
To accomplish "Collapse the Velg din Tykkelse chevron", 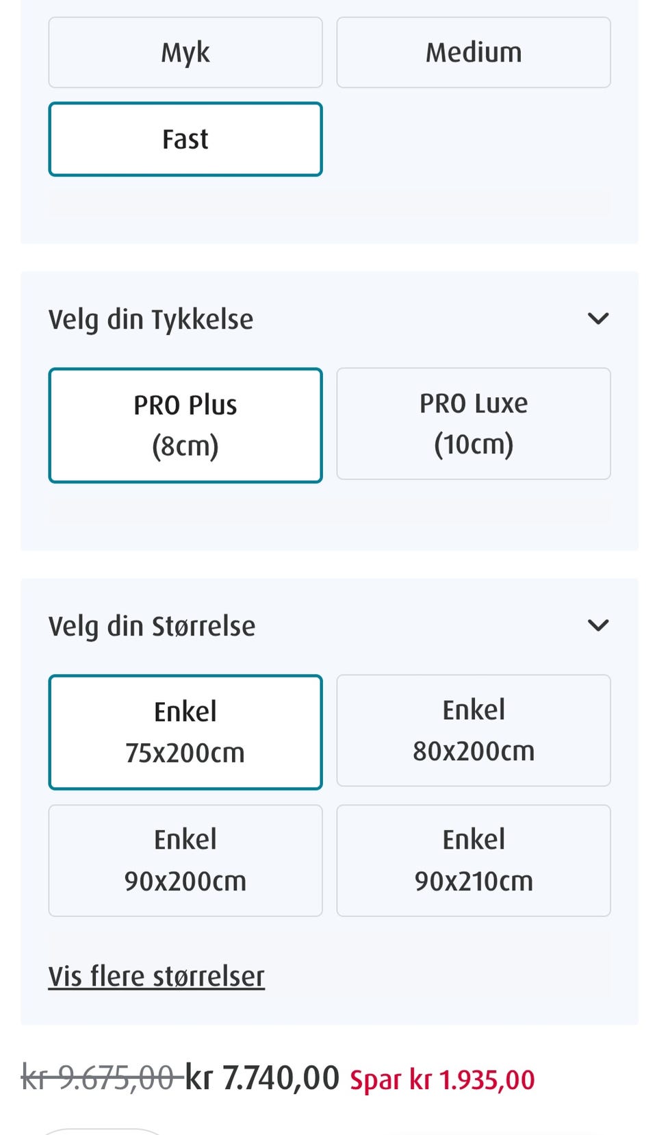I will pos(598,319).
